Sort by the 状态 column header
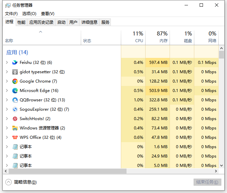The width and height of the screenshot is (227, 193). (101, 38)
